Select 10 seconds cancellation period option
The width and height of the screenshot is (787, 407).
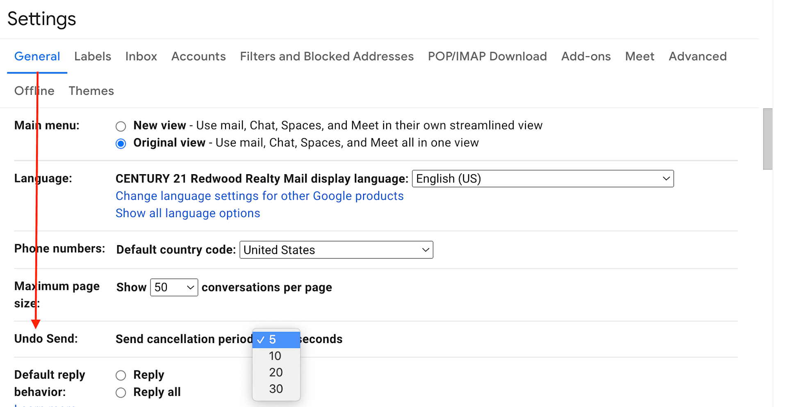pos(275,356)
